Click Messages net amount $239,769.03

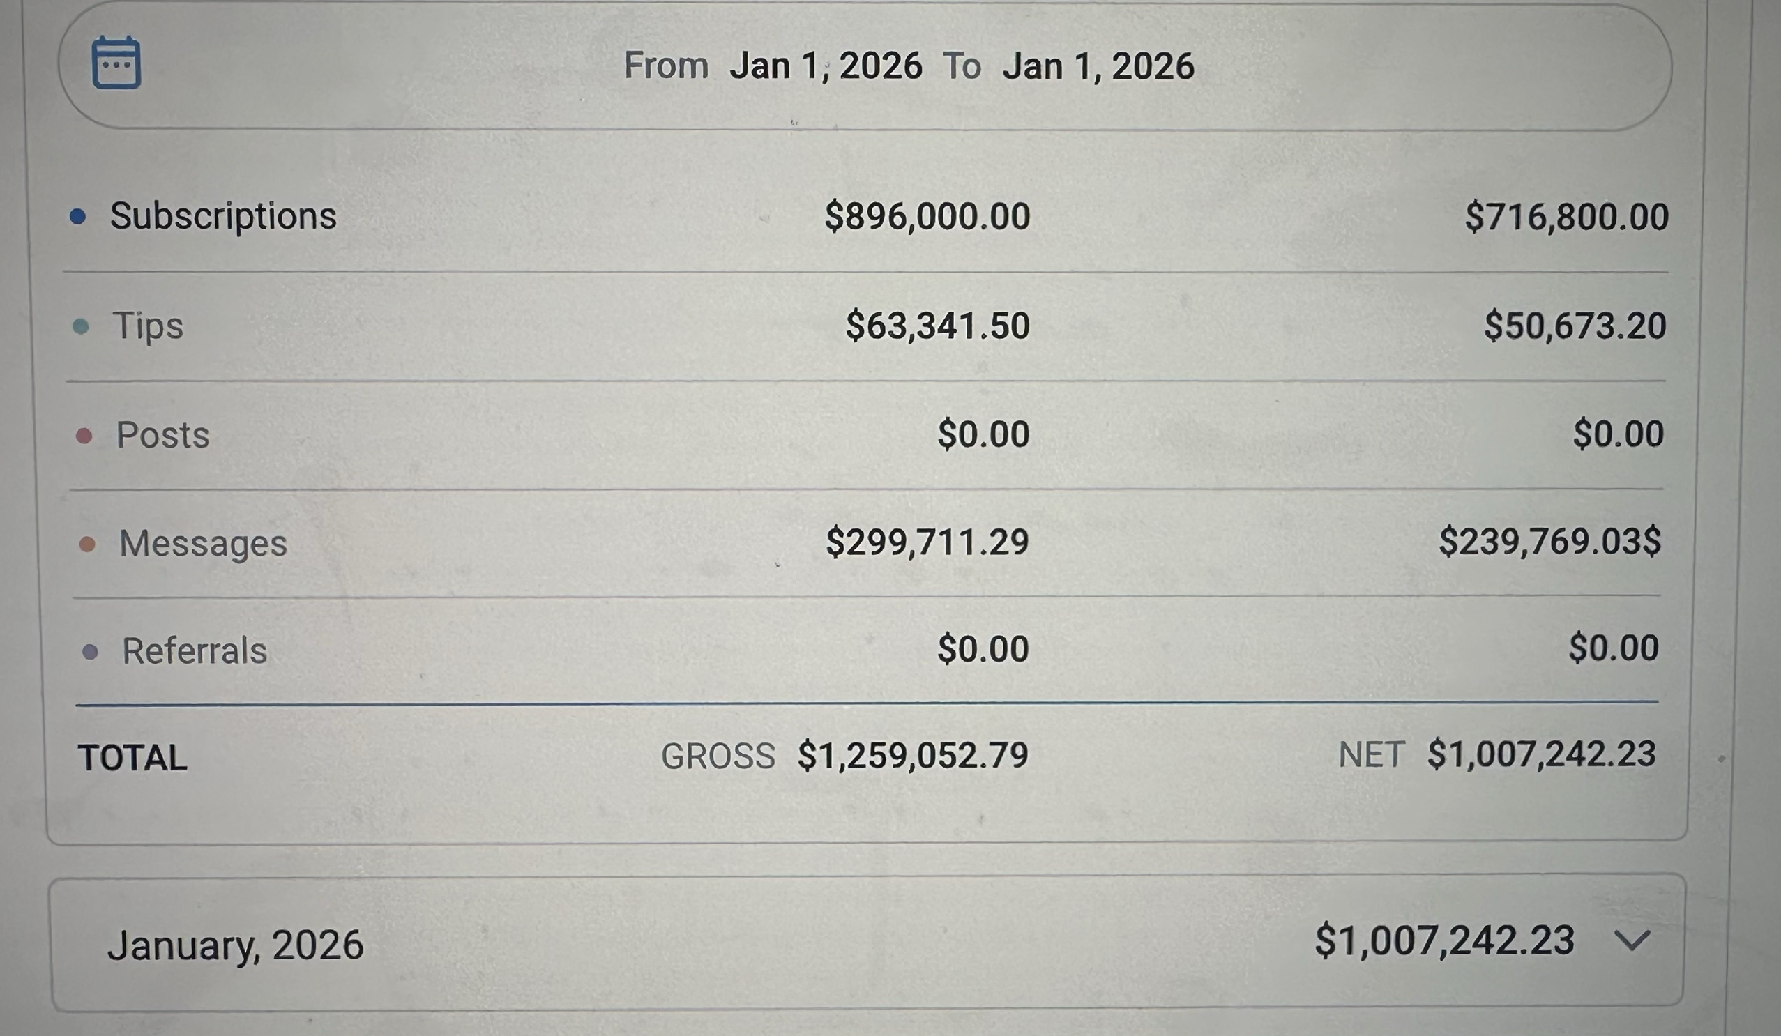coord(1545,541)
